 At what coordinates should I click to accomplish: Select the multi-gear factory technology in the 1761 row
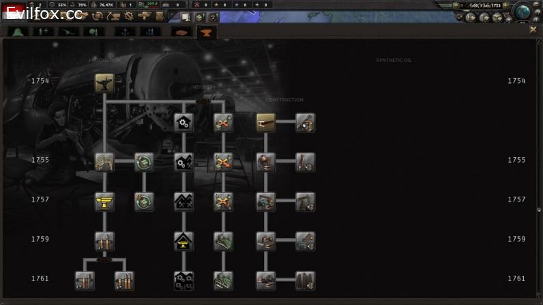pos(184,280)
